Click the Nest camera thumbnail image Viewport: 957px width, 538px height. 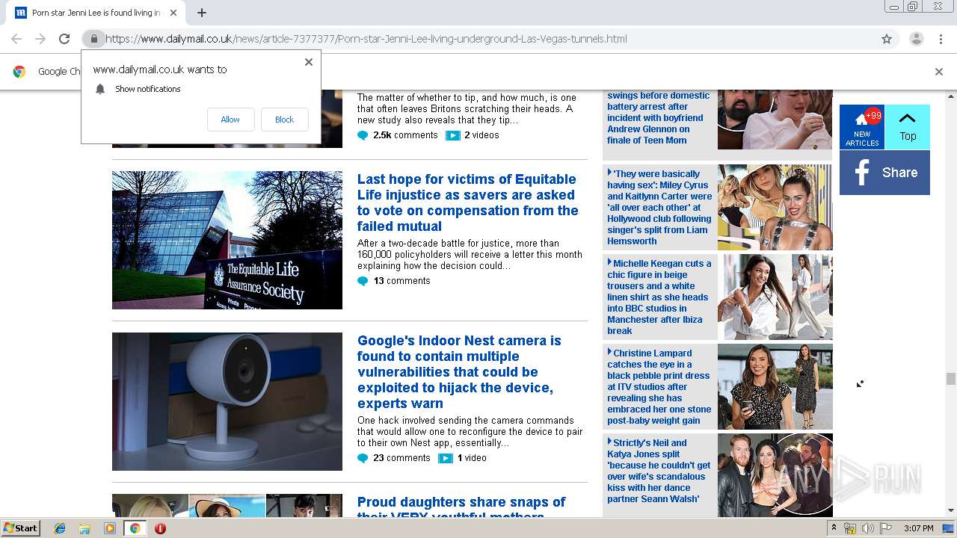click(x=227, y=401)
